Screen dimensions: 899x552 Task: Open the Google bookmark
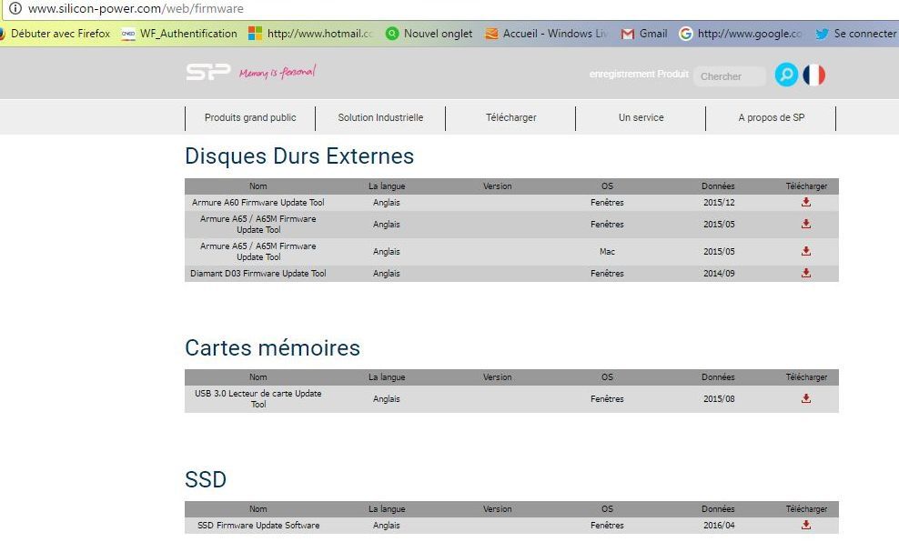[741, 34]
